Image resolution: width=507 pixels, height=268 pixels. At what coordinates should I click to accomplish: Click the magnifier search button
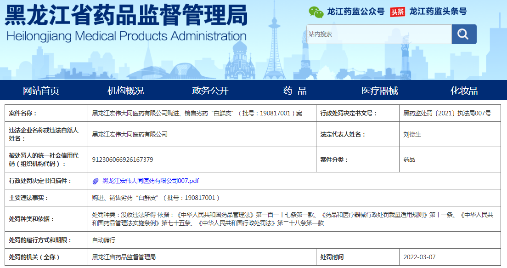pos(464,34)
